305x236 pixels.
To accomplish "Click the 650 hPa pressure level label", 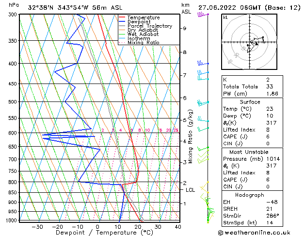I will point(14,147).
